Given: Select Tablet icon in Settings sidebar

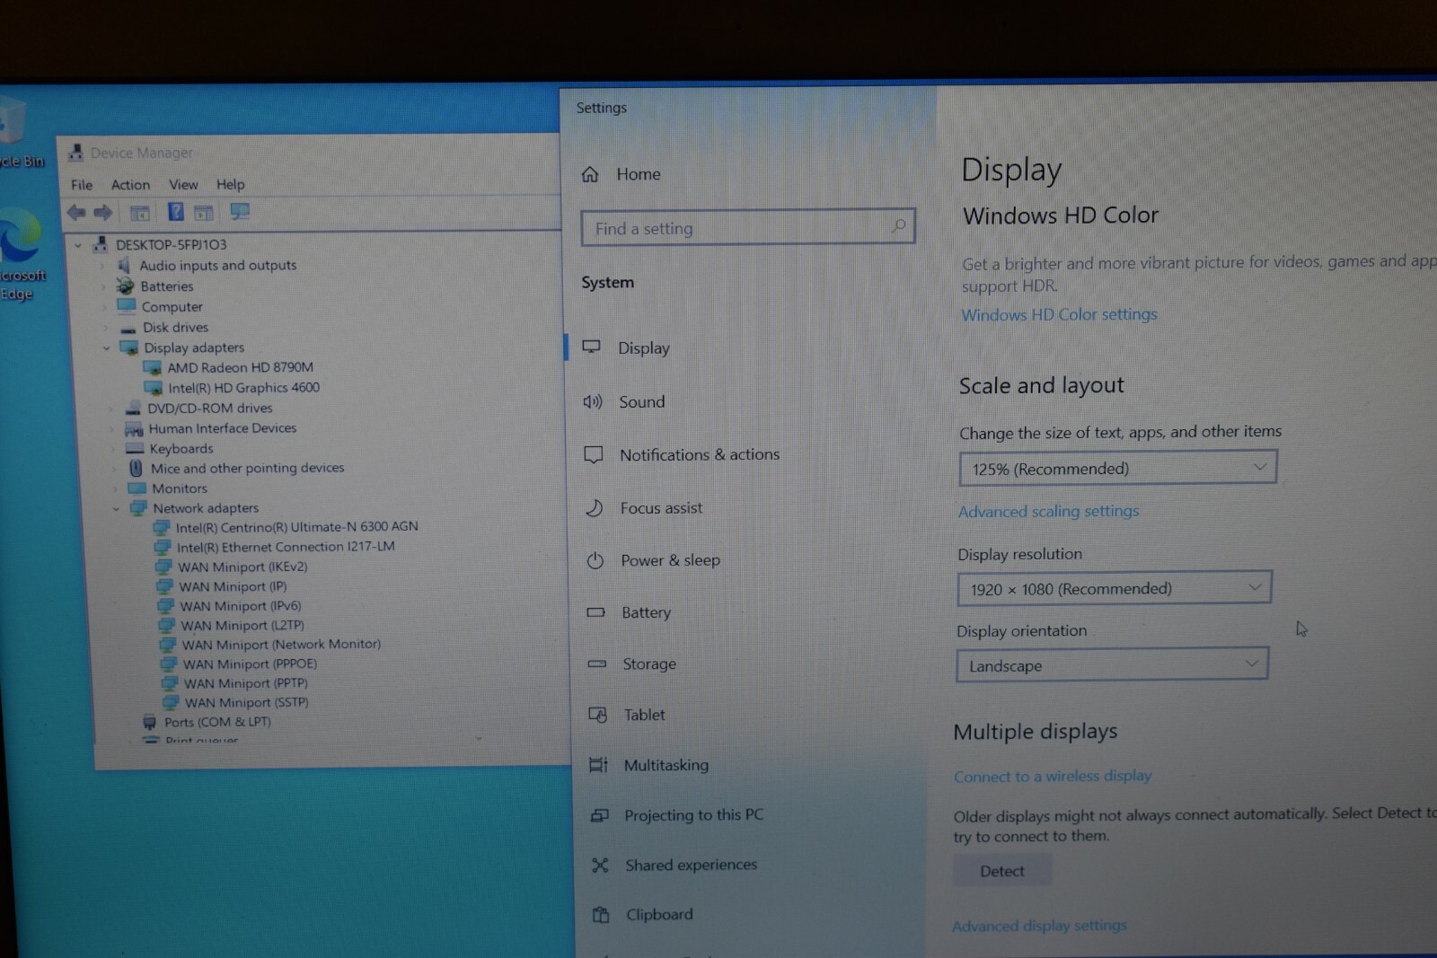Looking at the screenshot, I should point(598,715).
